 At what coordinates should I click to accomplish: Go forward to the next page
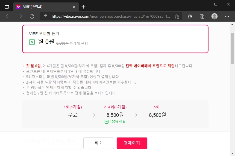pos(20,16)
